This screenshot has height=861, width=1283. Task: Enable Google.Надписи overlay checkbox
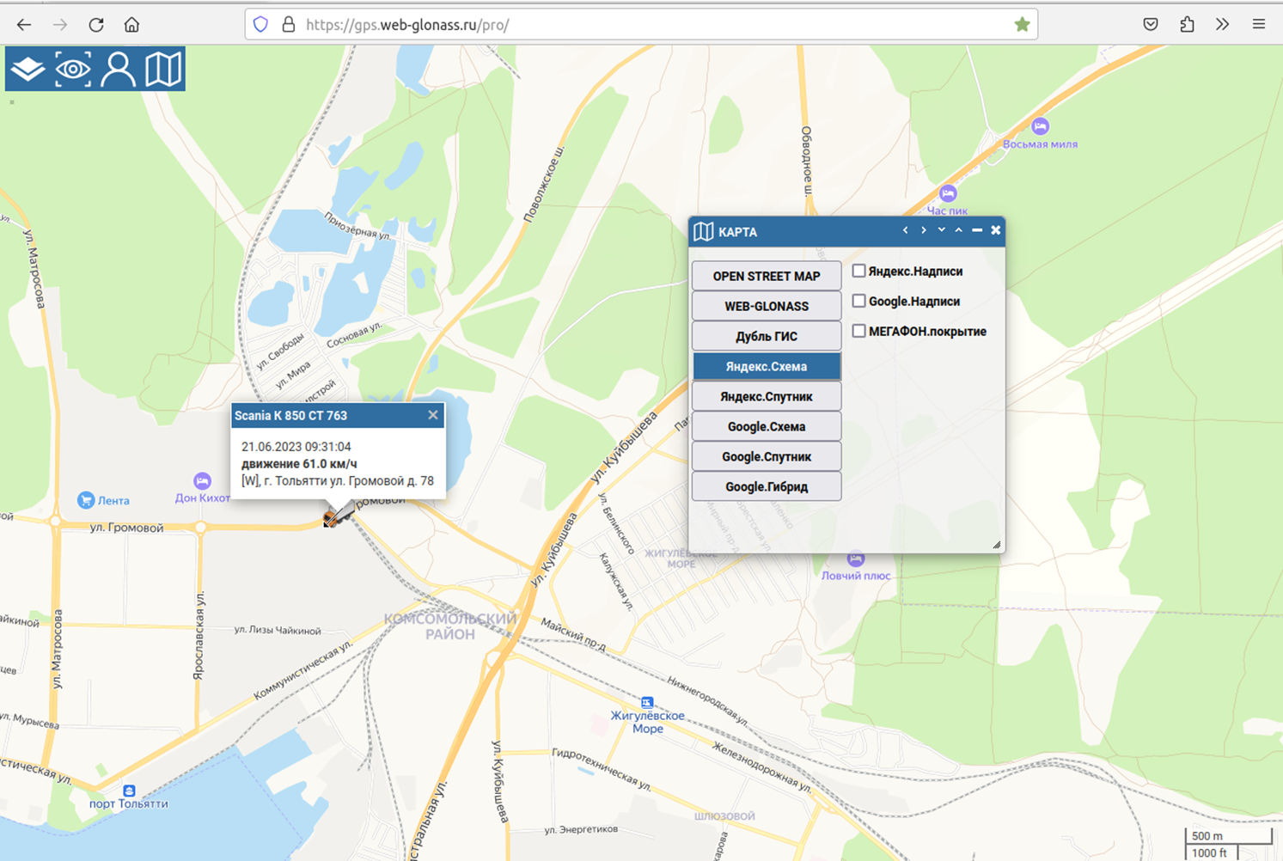(x=858, y=301)
